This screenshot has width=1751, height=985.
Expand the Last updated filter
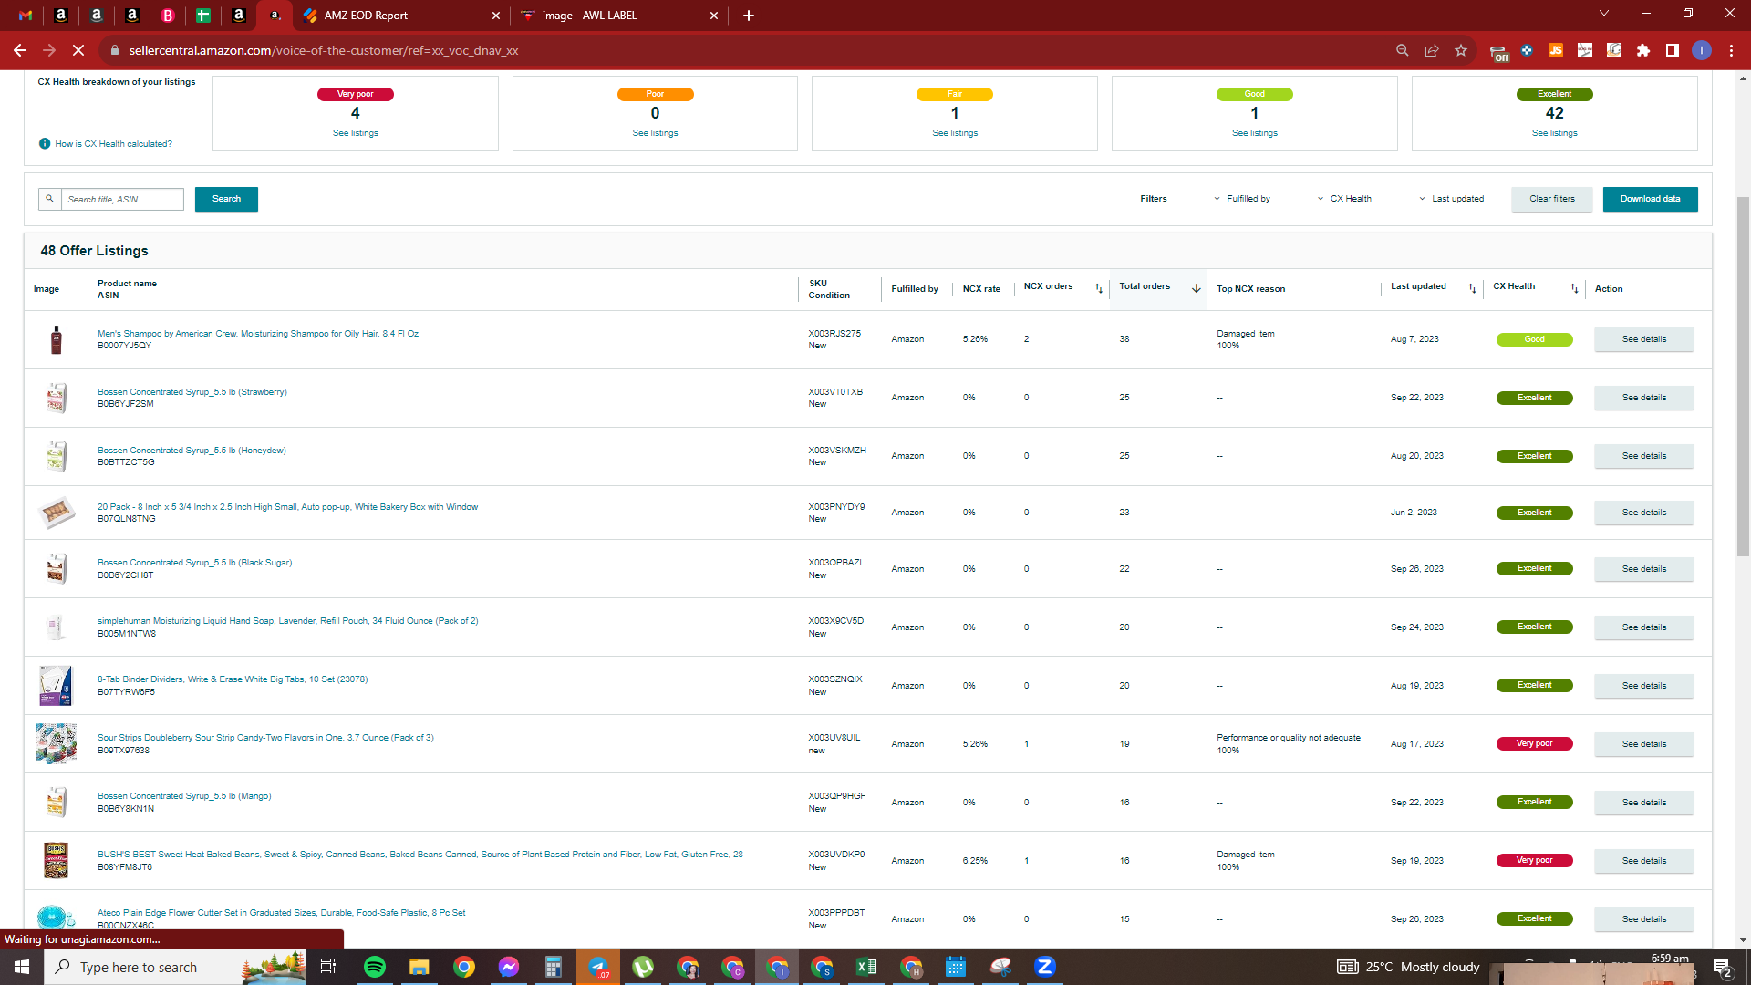[1451, 199]
